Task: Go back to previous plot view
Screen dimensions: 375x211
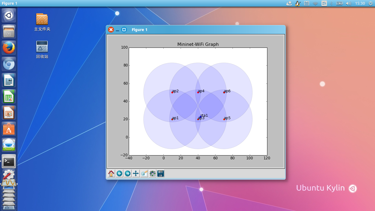Action: coord(119,173)
